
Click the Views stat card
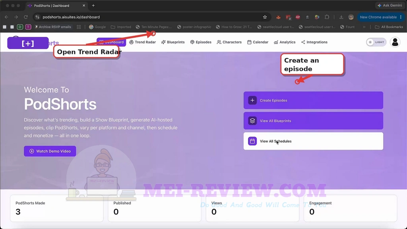point(252,208)
